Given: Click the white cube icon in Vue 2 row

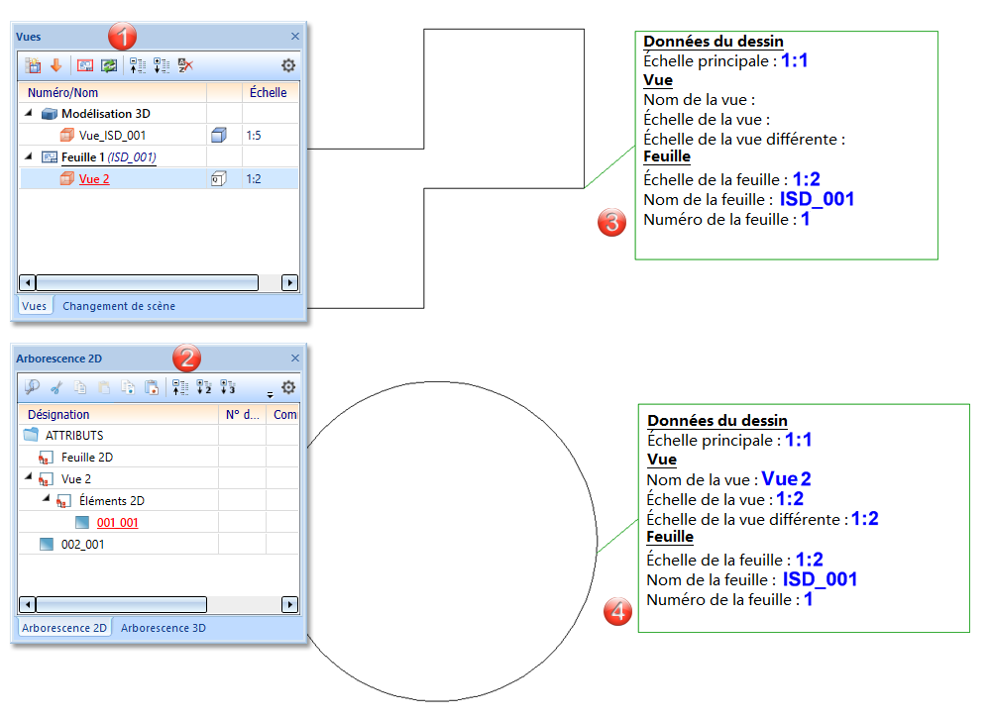Looking at the screenshot, I should [219, 179].
